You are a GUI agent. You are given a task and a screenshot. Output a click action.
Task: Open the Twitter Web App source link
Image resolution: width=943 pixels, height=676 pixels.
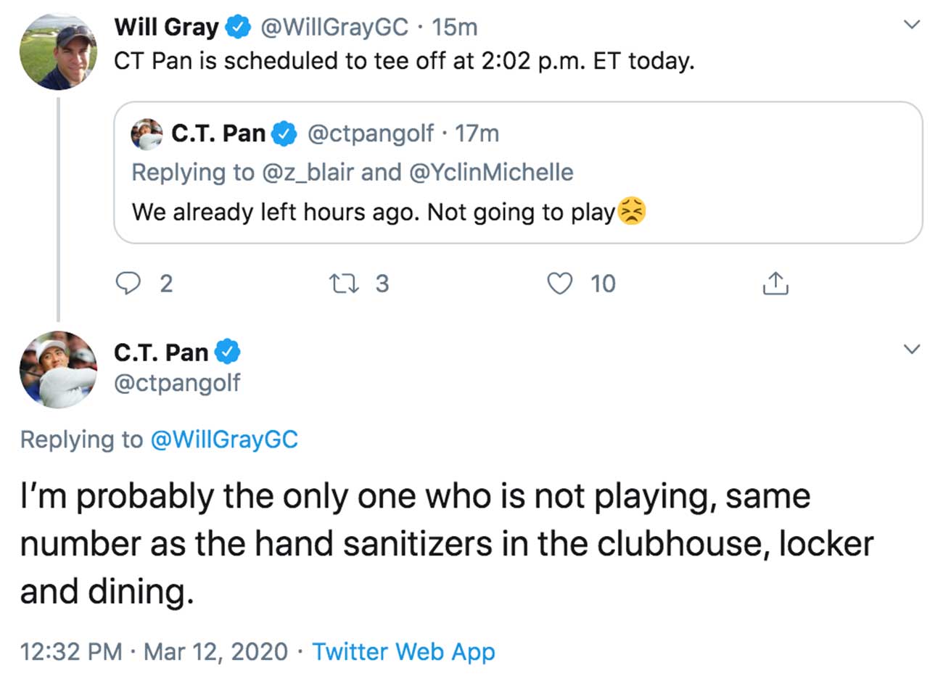click(x=403, y=651)
